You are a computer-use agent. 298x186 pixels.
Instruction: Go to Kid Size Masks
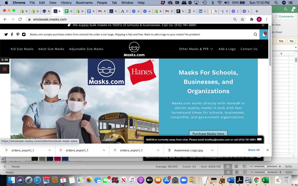22,49
